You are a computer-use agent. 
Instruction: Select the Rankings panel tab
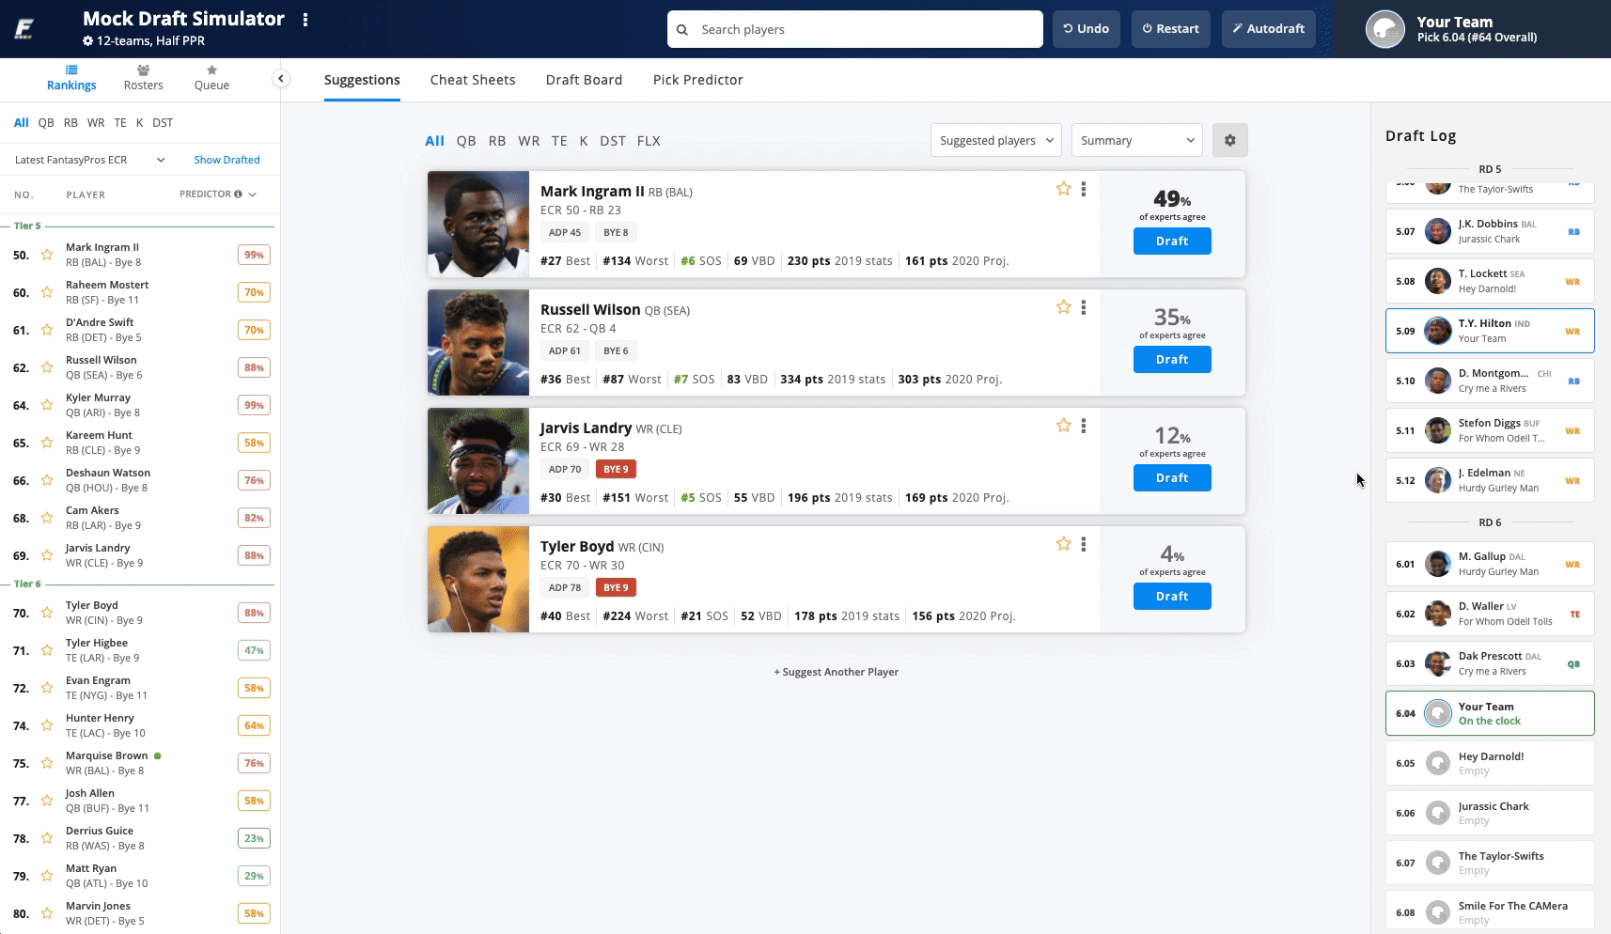71,78
